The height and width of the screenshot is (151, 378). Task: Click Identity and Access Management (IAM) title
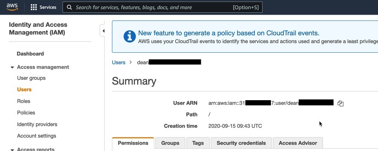pos(38,29)
